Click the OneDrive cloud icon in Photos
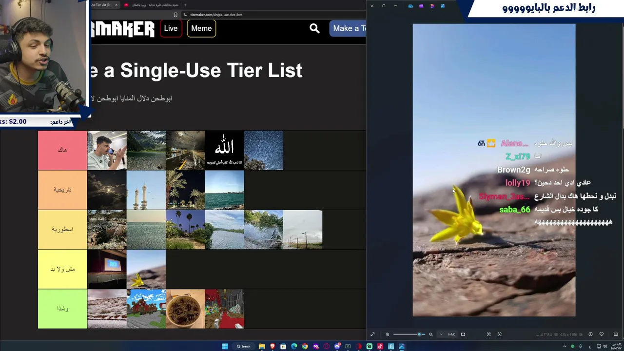This screenshot has height=351, width=624. (x=410, y=6)
